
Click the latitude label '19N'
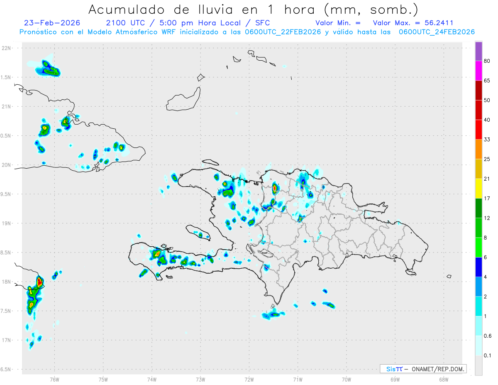click(7, 223)
